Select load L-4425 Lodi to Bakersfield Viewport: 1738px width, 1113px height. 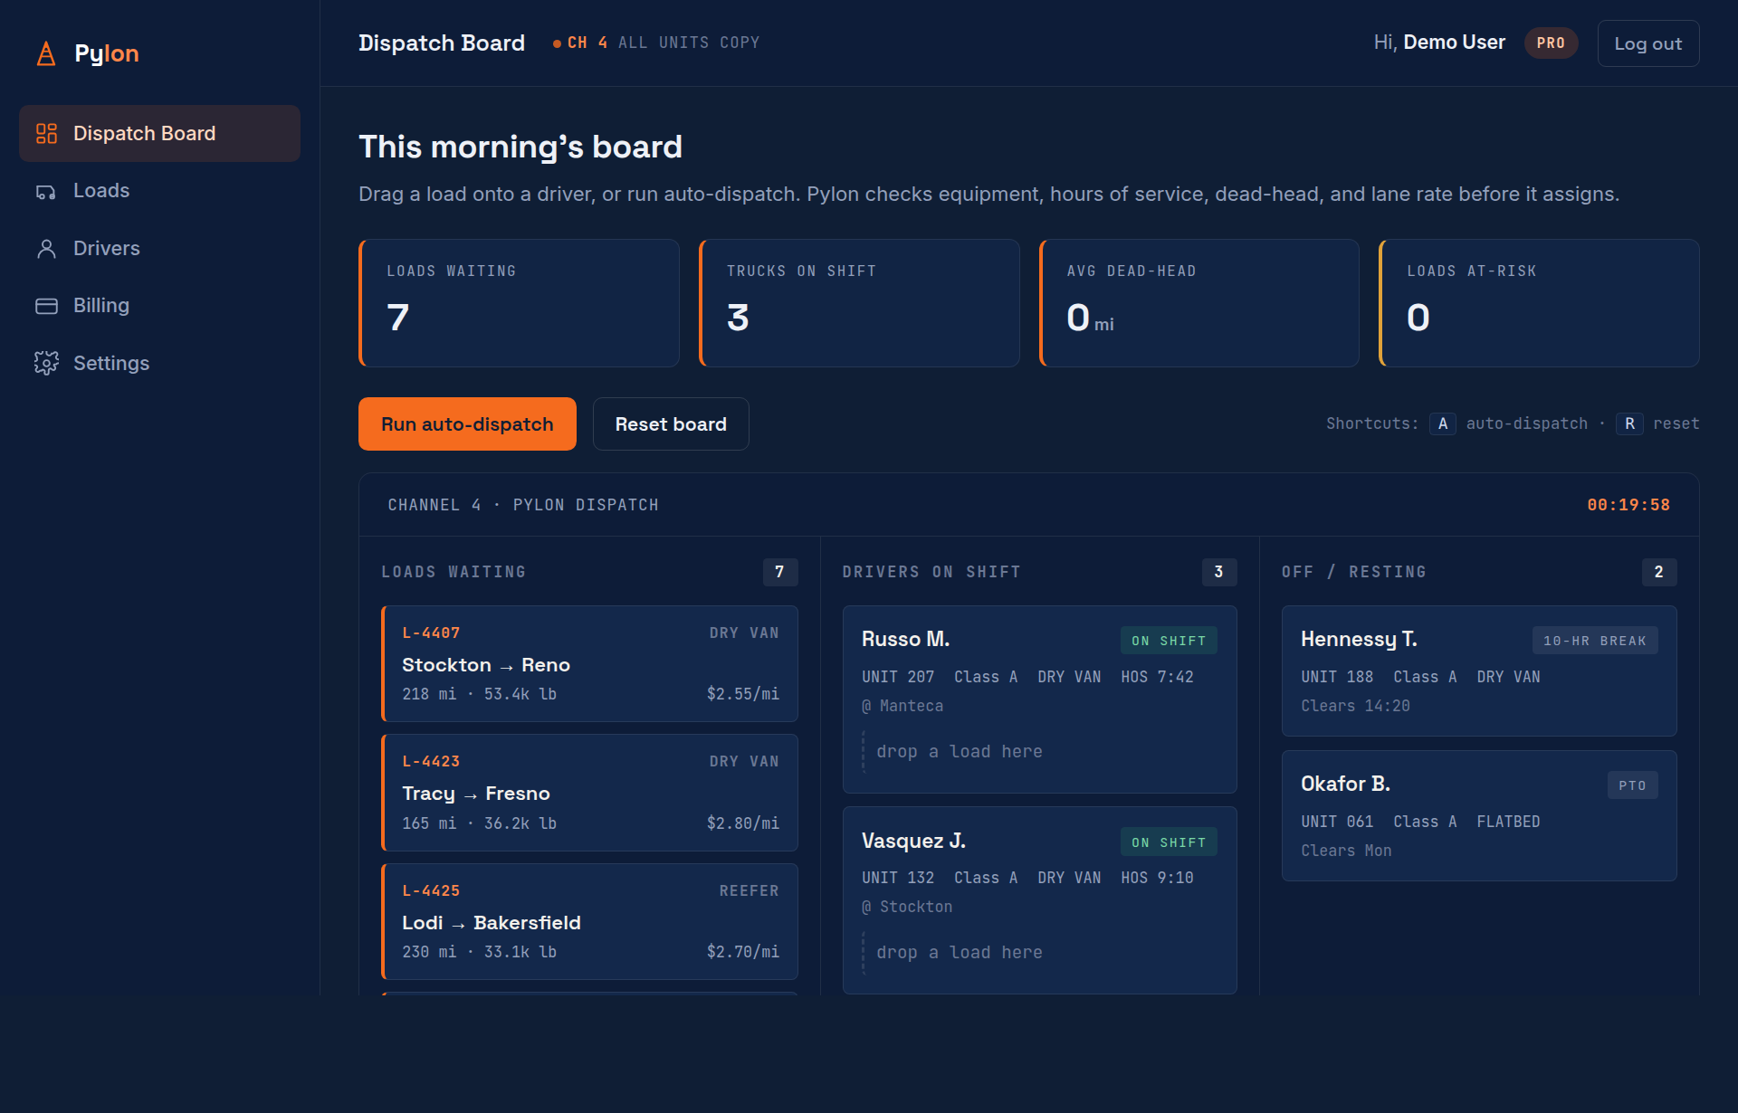coord(589,921)
